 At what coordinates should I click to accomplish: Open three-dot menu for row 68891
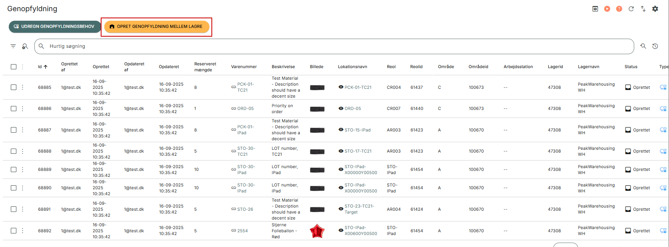(x=22, y=209)
